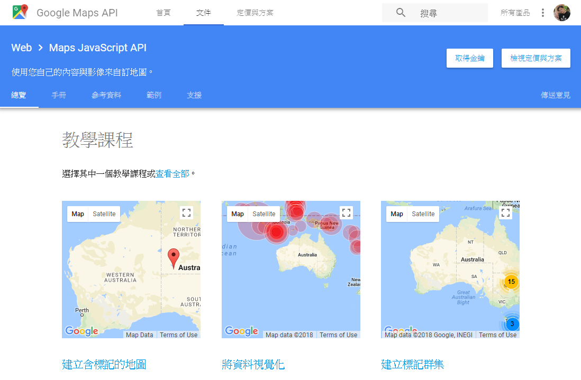This screenshot has height=380, width=581.
Task: Click the Google Maps API title text
Action: tap(77, 13)
